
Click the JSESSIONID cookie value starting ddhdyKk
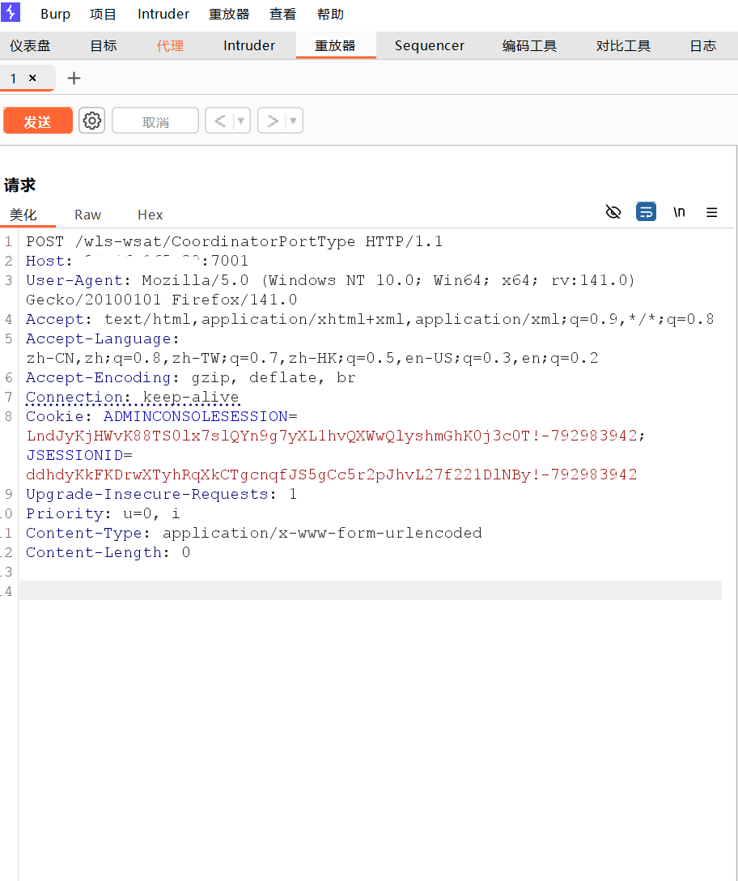[x=331, y=475]
